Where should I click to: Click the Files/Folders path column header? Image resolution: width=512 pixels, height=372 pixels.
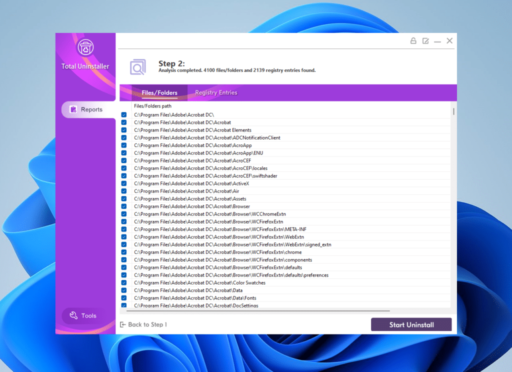pos(152,106)
